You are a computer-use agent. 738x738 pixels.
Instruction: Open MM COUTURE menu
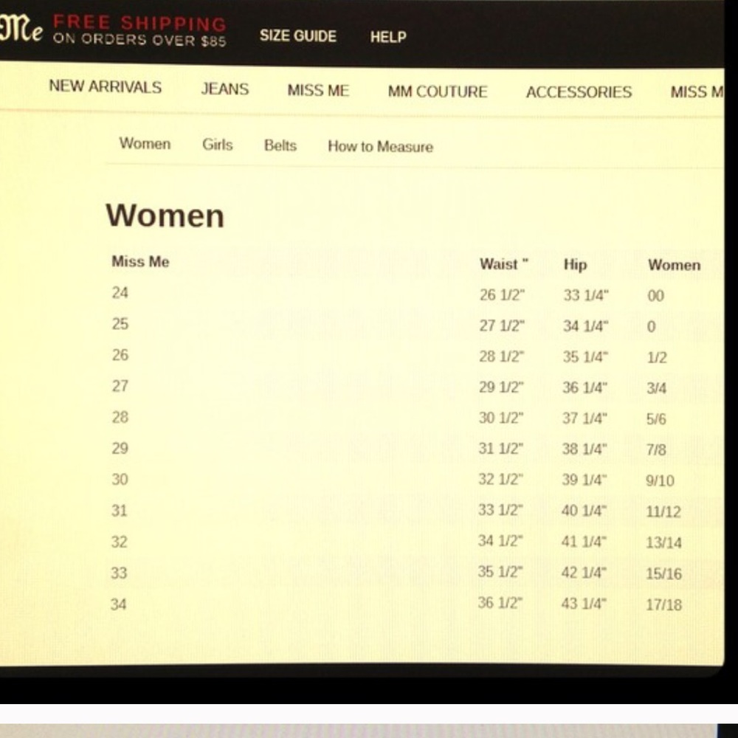click(x=438, y=92)
